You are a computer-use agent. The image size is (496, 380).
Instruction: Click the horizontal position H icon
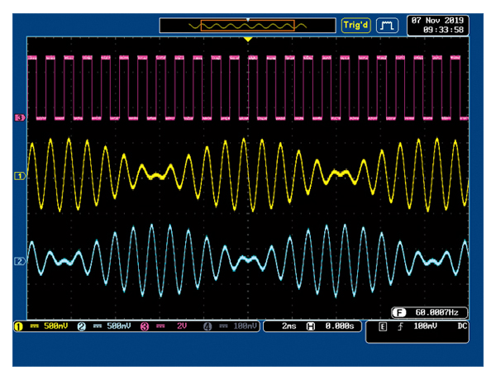(311, 327)
